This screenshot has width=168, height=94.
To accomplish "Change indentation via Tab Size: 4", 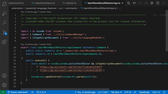I will point(116,92).
